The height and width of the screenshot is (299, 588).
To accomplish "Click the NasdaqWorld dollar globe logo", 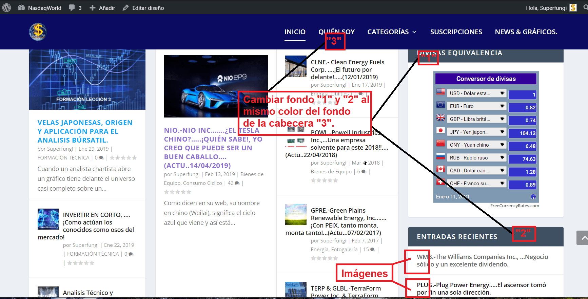I will (38, 31).
